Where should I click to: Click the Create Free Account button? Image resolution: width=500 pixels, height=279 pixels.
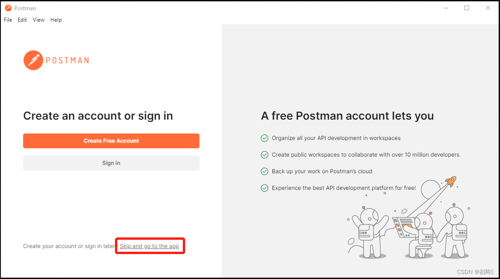tap(111, 140)
